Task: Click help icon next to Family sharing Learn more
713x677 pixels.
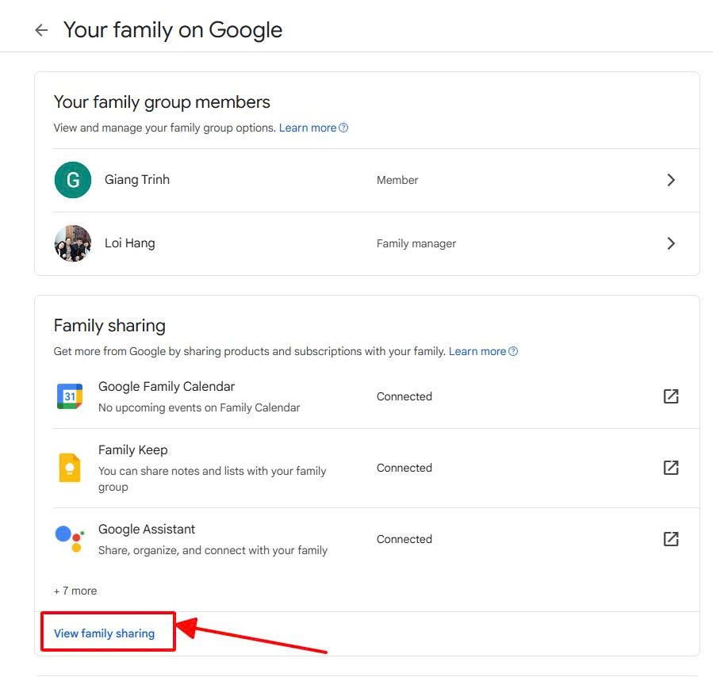Action: [x=513, y=351]
